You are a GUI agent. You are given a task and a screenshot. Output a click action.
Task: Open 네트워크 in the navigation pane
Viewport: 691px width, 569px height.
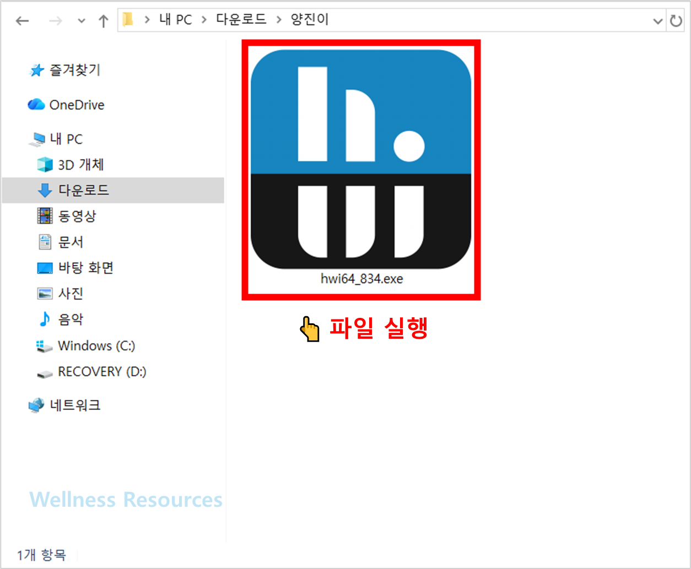pyautogui.click(x=75, y=405)
